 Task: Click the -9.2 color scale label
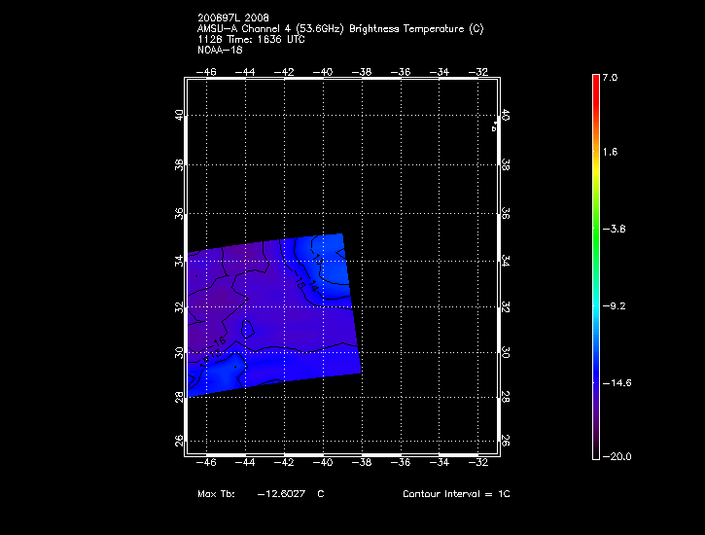pos(615,305)
